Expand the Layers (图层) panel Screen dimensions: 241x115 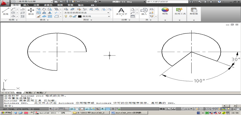point(88,20)
